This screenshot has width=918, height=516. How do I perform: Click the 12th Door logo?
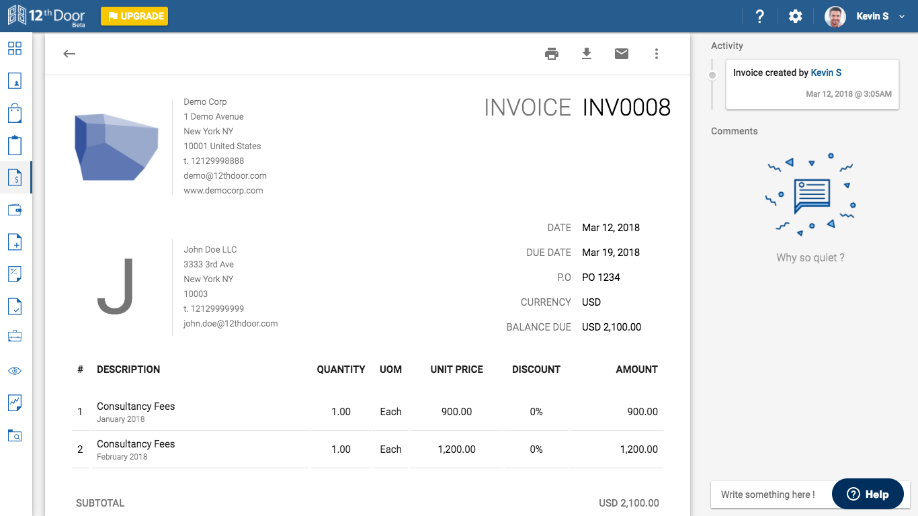coord(46,15)
